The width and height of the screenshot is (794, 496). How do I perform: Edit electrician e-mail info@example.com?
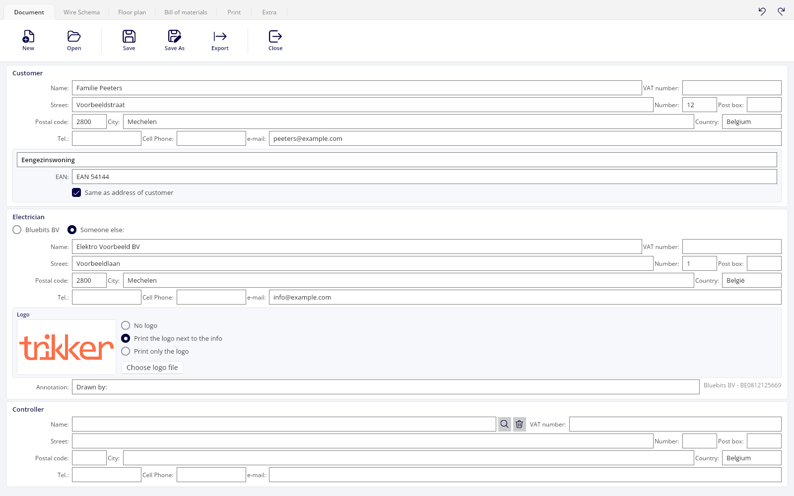[x=525, y=297]
